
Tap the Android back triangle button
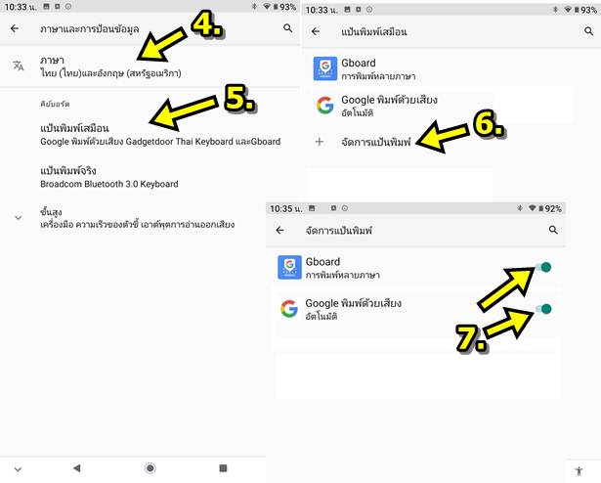tap(77, 468)
